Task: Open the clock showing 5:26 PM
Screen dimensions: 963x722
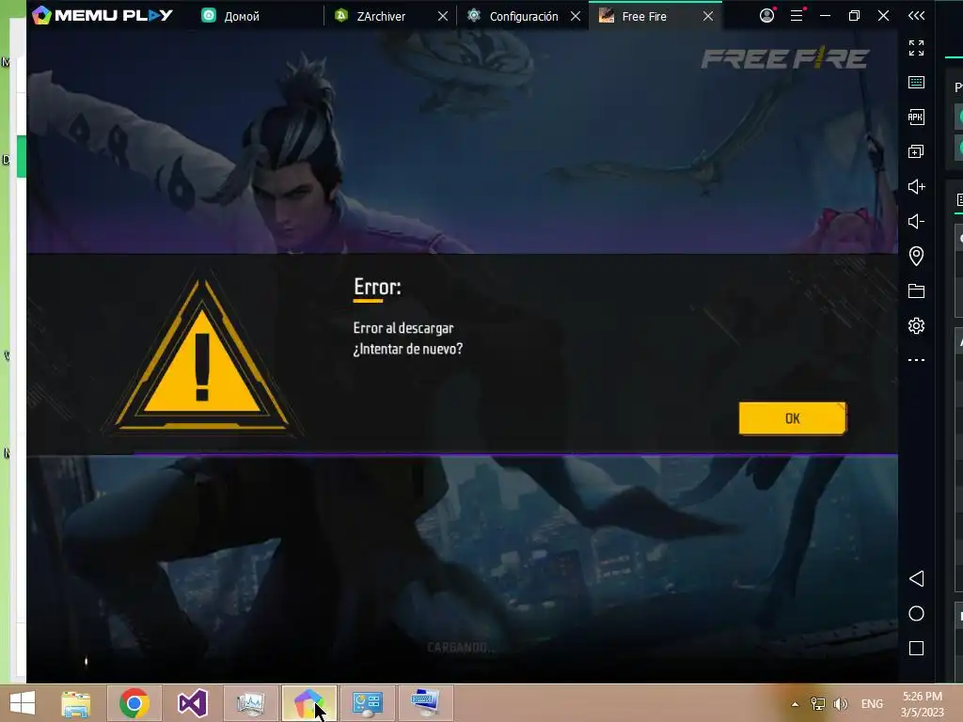Action: [922, 704]
